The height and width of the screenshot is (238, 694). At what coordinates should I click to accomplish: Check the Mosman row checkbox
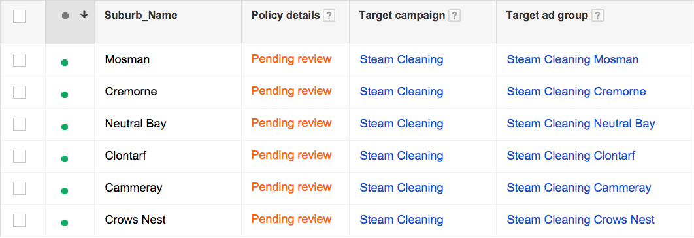[x=20, y=60]
